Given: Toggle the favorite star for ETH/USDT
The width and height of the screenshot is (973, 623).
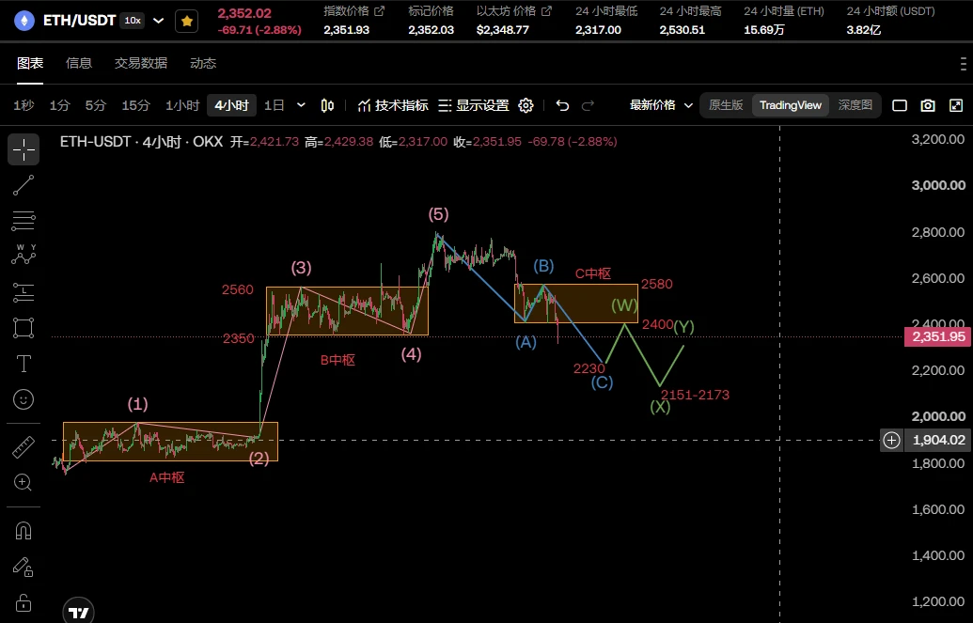Looking at the screenshot, I should 187,21.
